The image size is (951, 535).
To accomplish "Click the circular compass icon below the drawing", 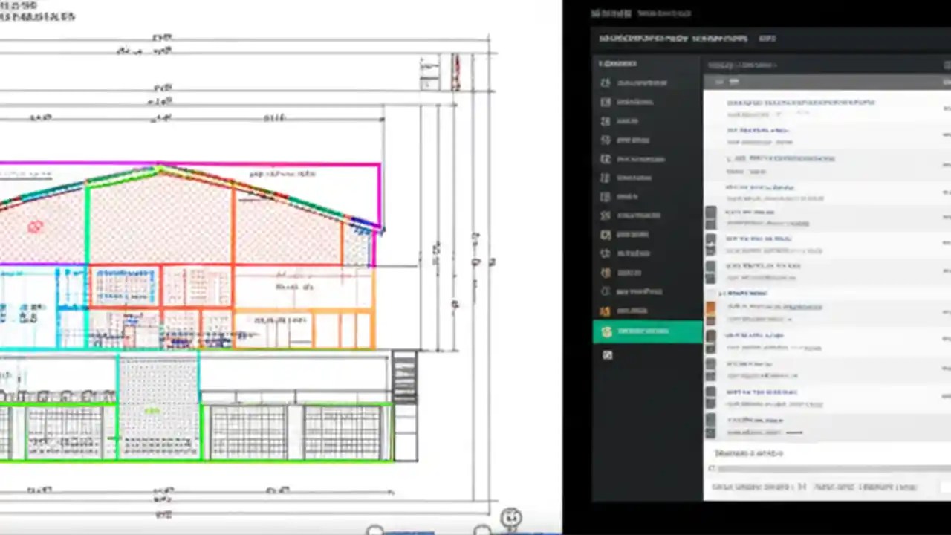I will tap(511, 516).
